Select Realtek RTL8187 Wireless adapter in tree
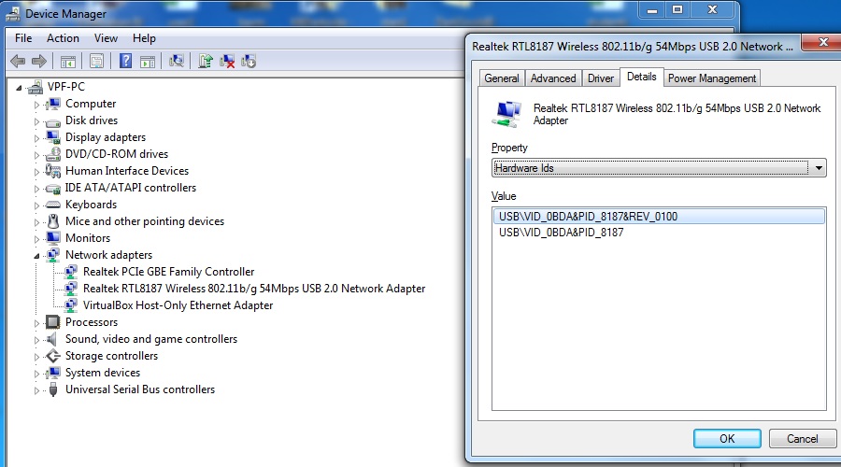841x467 pixels. [253, 289]
